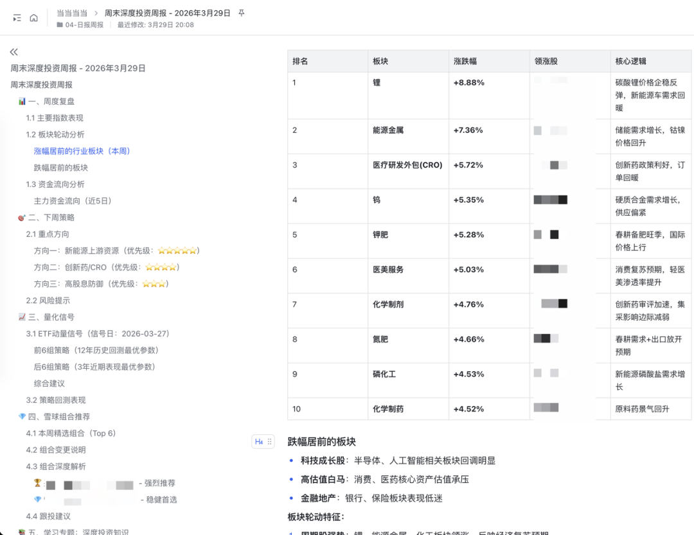Pin the document with pin icon
Viewport: 694px width, 535px height.
(x=241, y=13)
